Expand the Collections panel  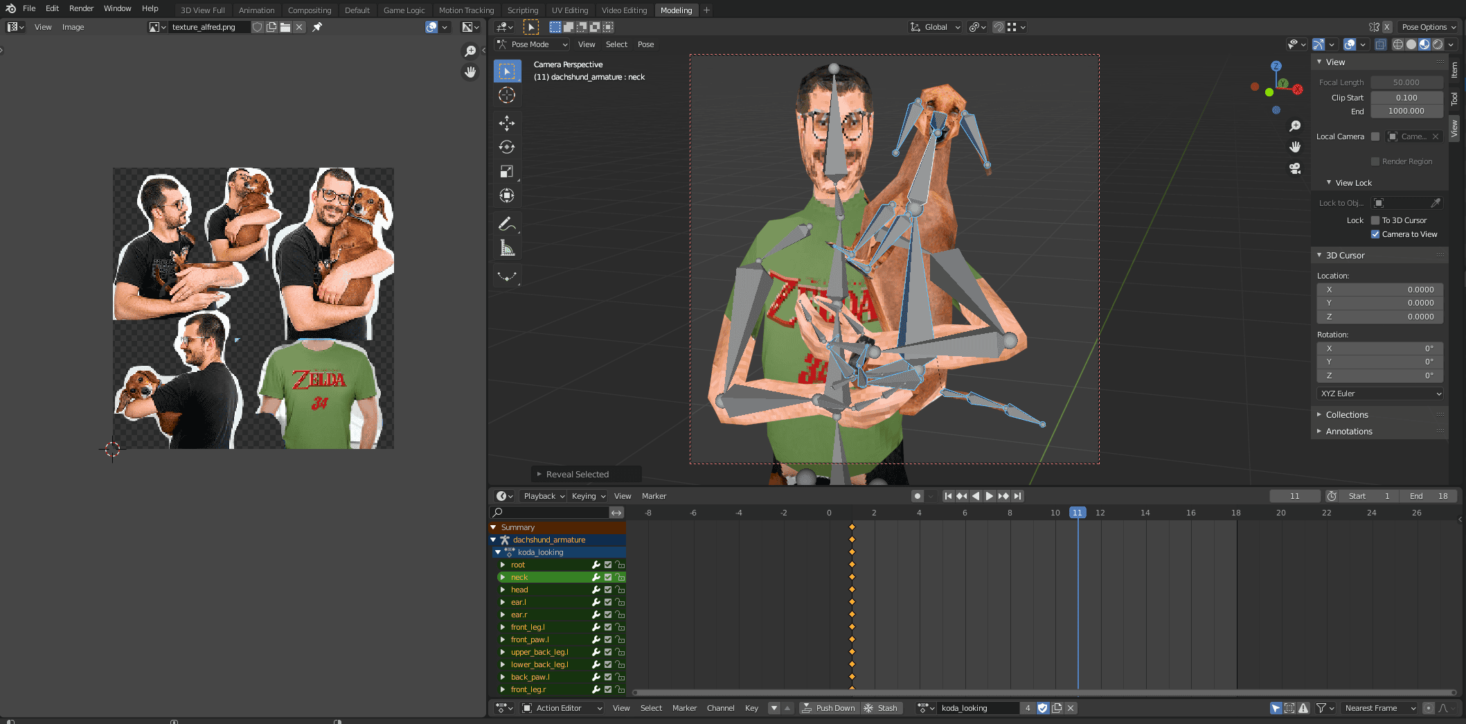click(1347, 415)
